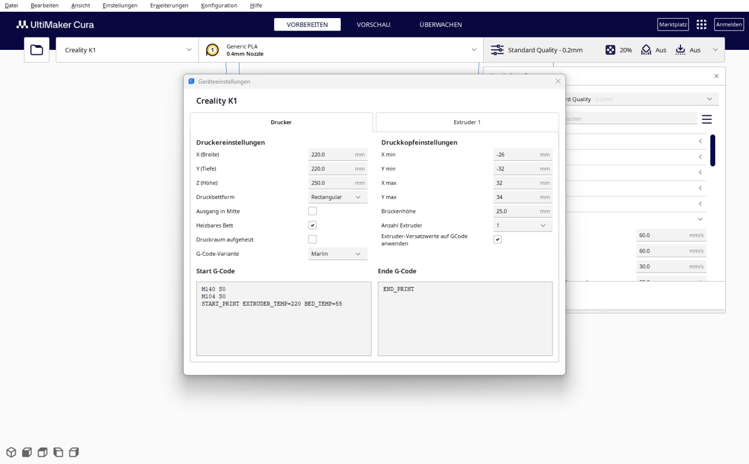Switch to the Extruder 1 tab
The width and height of the screenshot is (749, 464).
click(467, 122)
